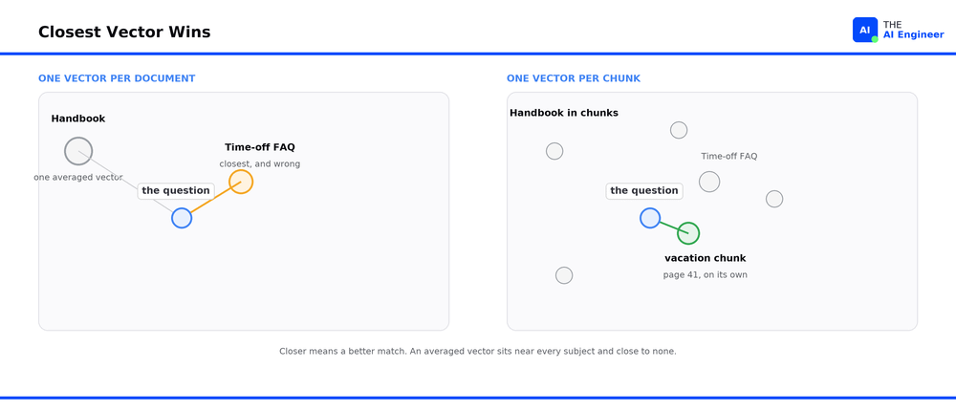Viewport: 956px width, 411px height.
Task: Click the upper-left gray chunk circle in right panel
Action: point(554,151)
